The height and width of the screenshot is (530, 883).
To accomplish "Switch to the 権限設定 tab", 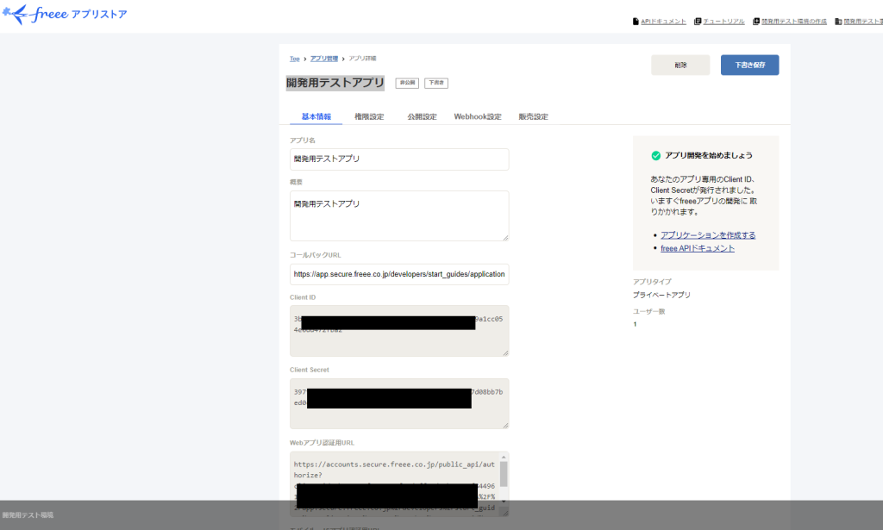I will pos(369,115).
